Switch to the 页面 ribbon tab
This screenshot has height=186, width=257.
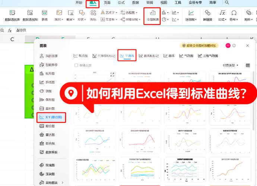click(107, 3)
